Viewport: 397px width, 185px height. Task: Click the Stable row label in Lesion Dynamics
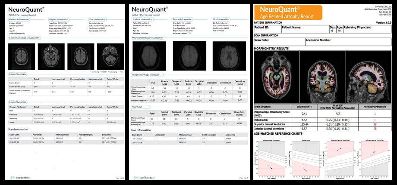[12, 122]
